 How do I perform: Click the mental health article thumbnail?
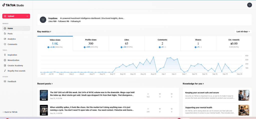click(x=244, y=110)
